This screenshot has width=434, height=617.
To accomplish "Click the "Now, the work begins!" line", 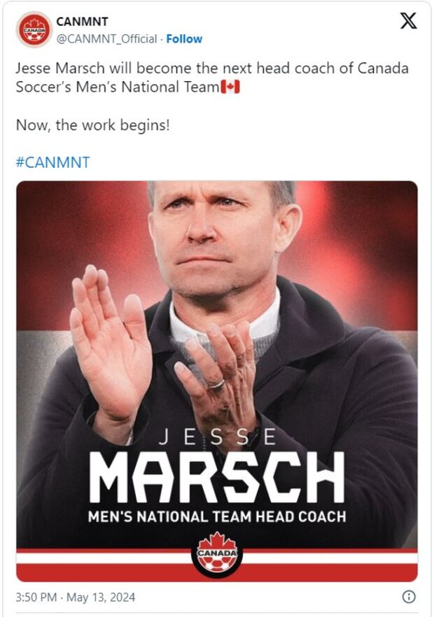I will click(92, 125).
